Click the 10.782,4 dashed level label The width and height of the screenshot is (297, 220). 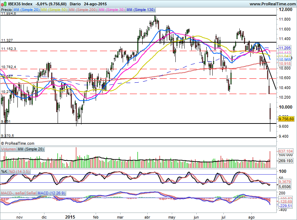pyautogui.click(x=9, y=67)
